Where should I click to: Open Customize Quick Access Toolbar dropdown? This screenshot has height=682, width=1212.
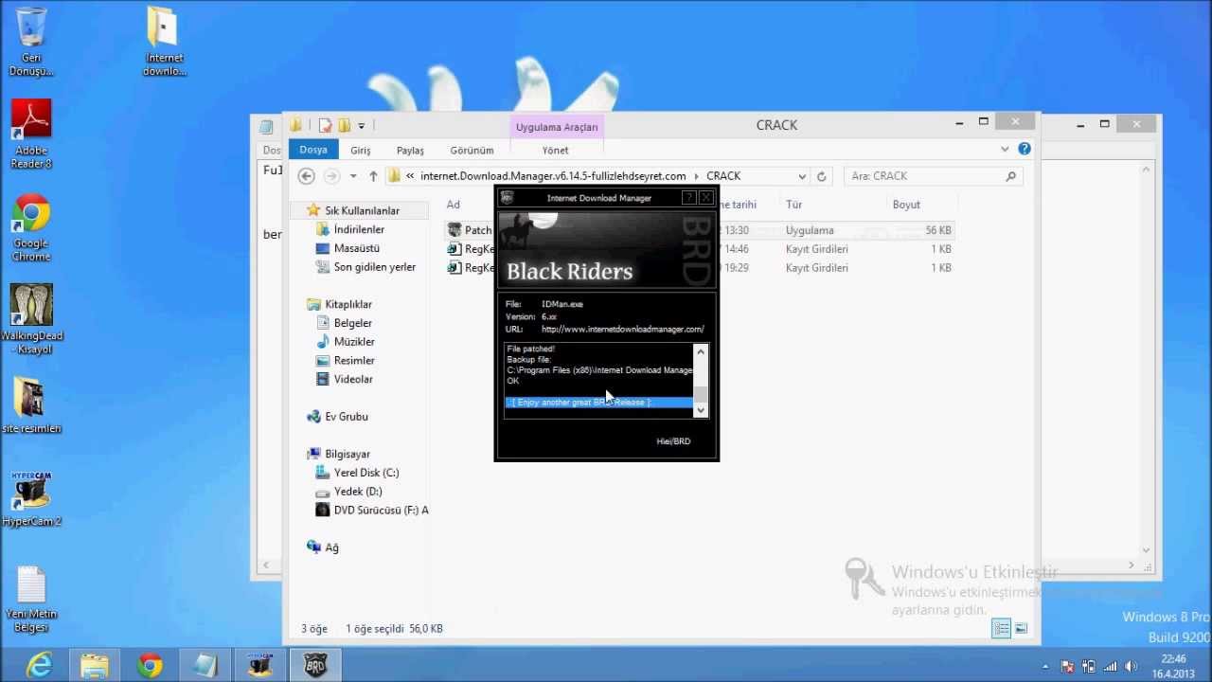[x=361, y=126]
